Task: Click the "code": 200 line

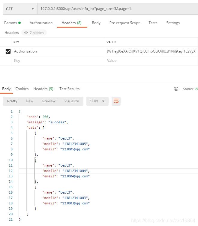Action: point(38,117)
